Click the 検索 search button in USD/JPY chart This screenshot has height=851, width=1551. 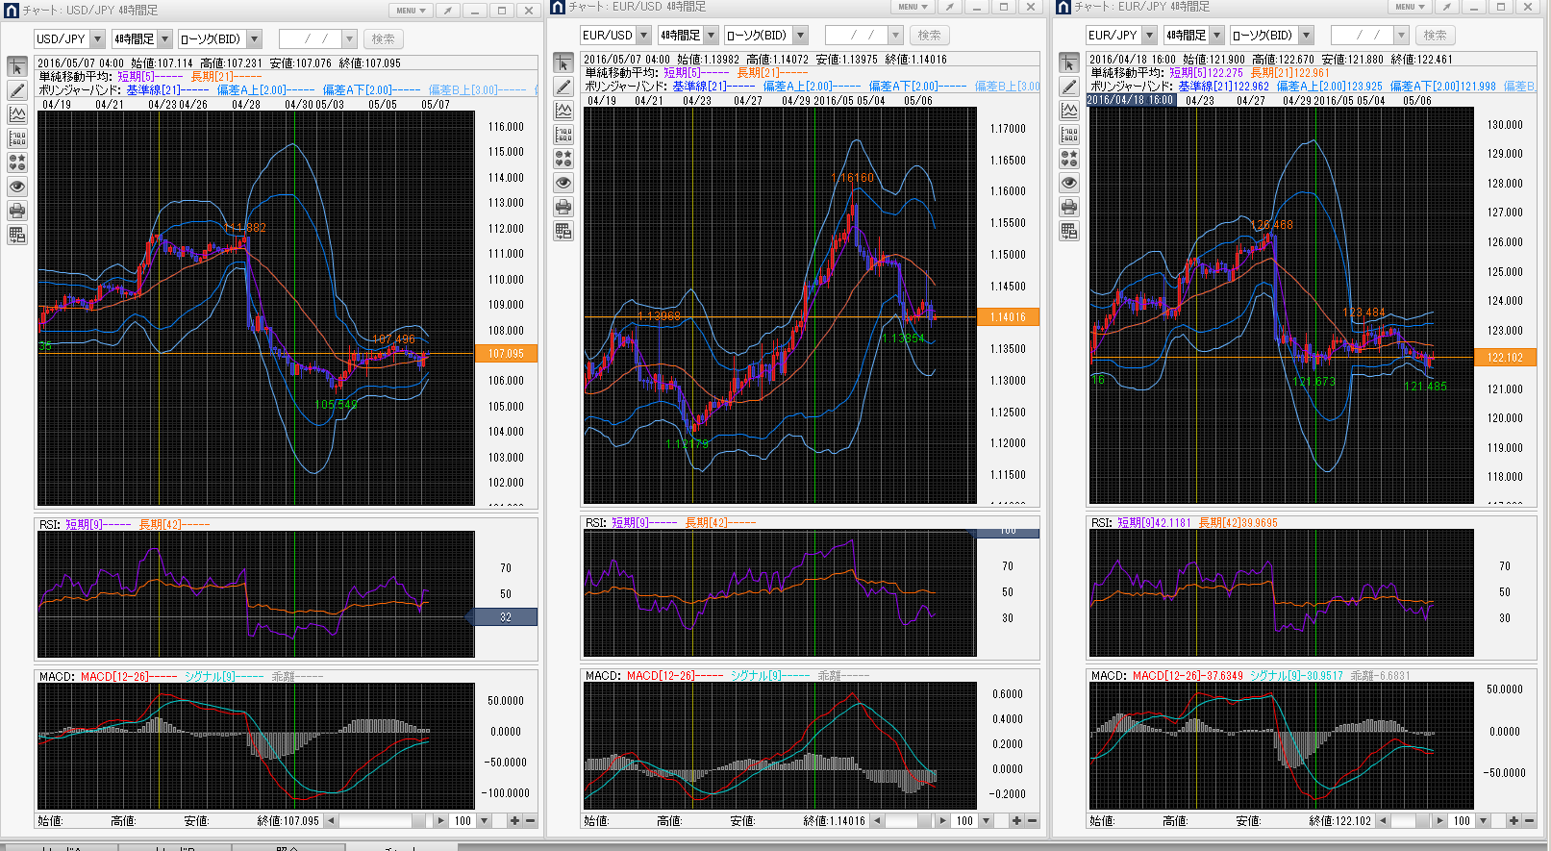383,39
